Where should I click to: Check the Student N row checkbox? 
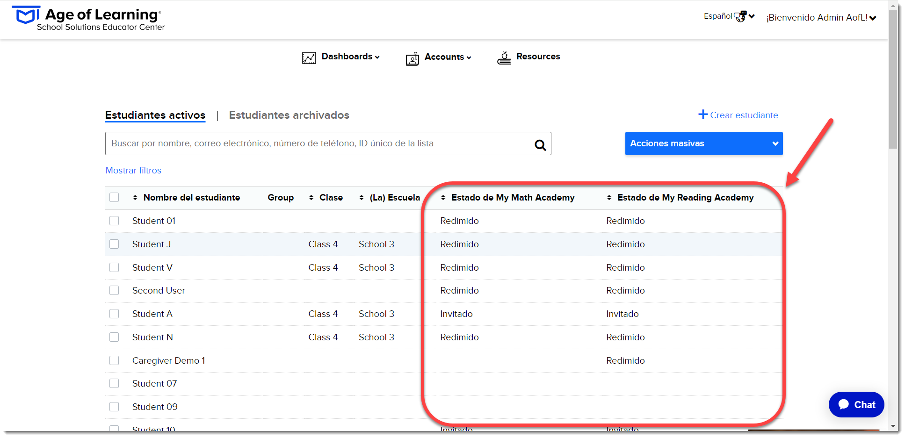114,337
